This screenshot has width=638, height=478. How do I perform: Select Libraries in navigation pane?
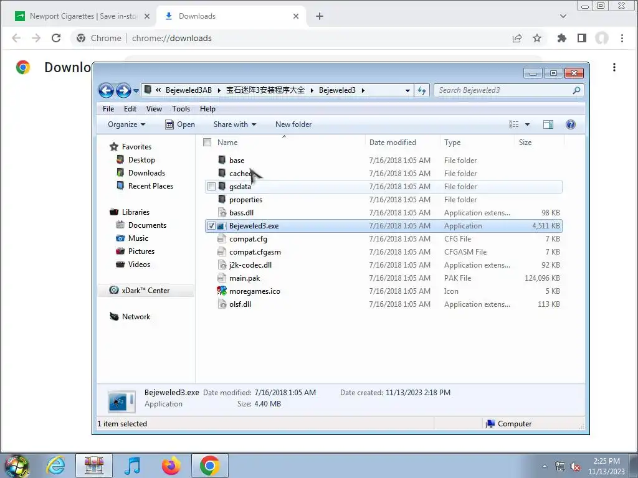[135, 212]
